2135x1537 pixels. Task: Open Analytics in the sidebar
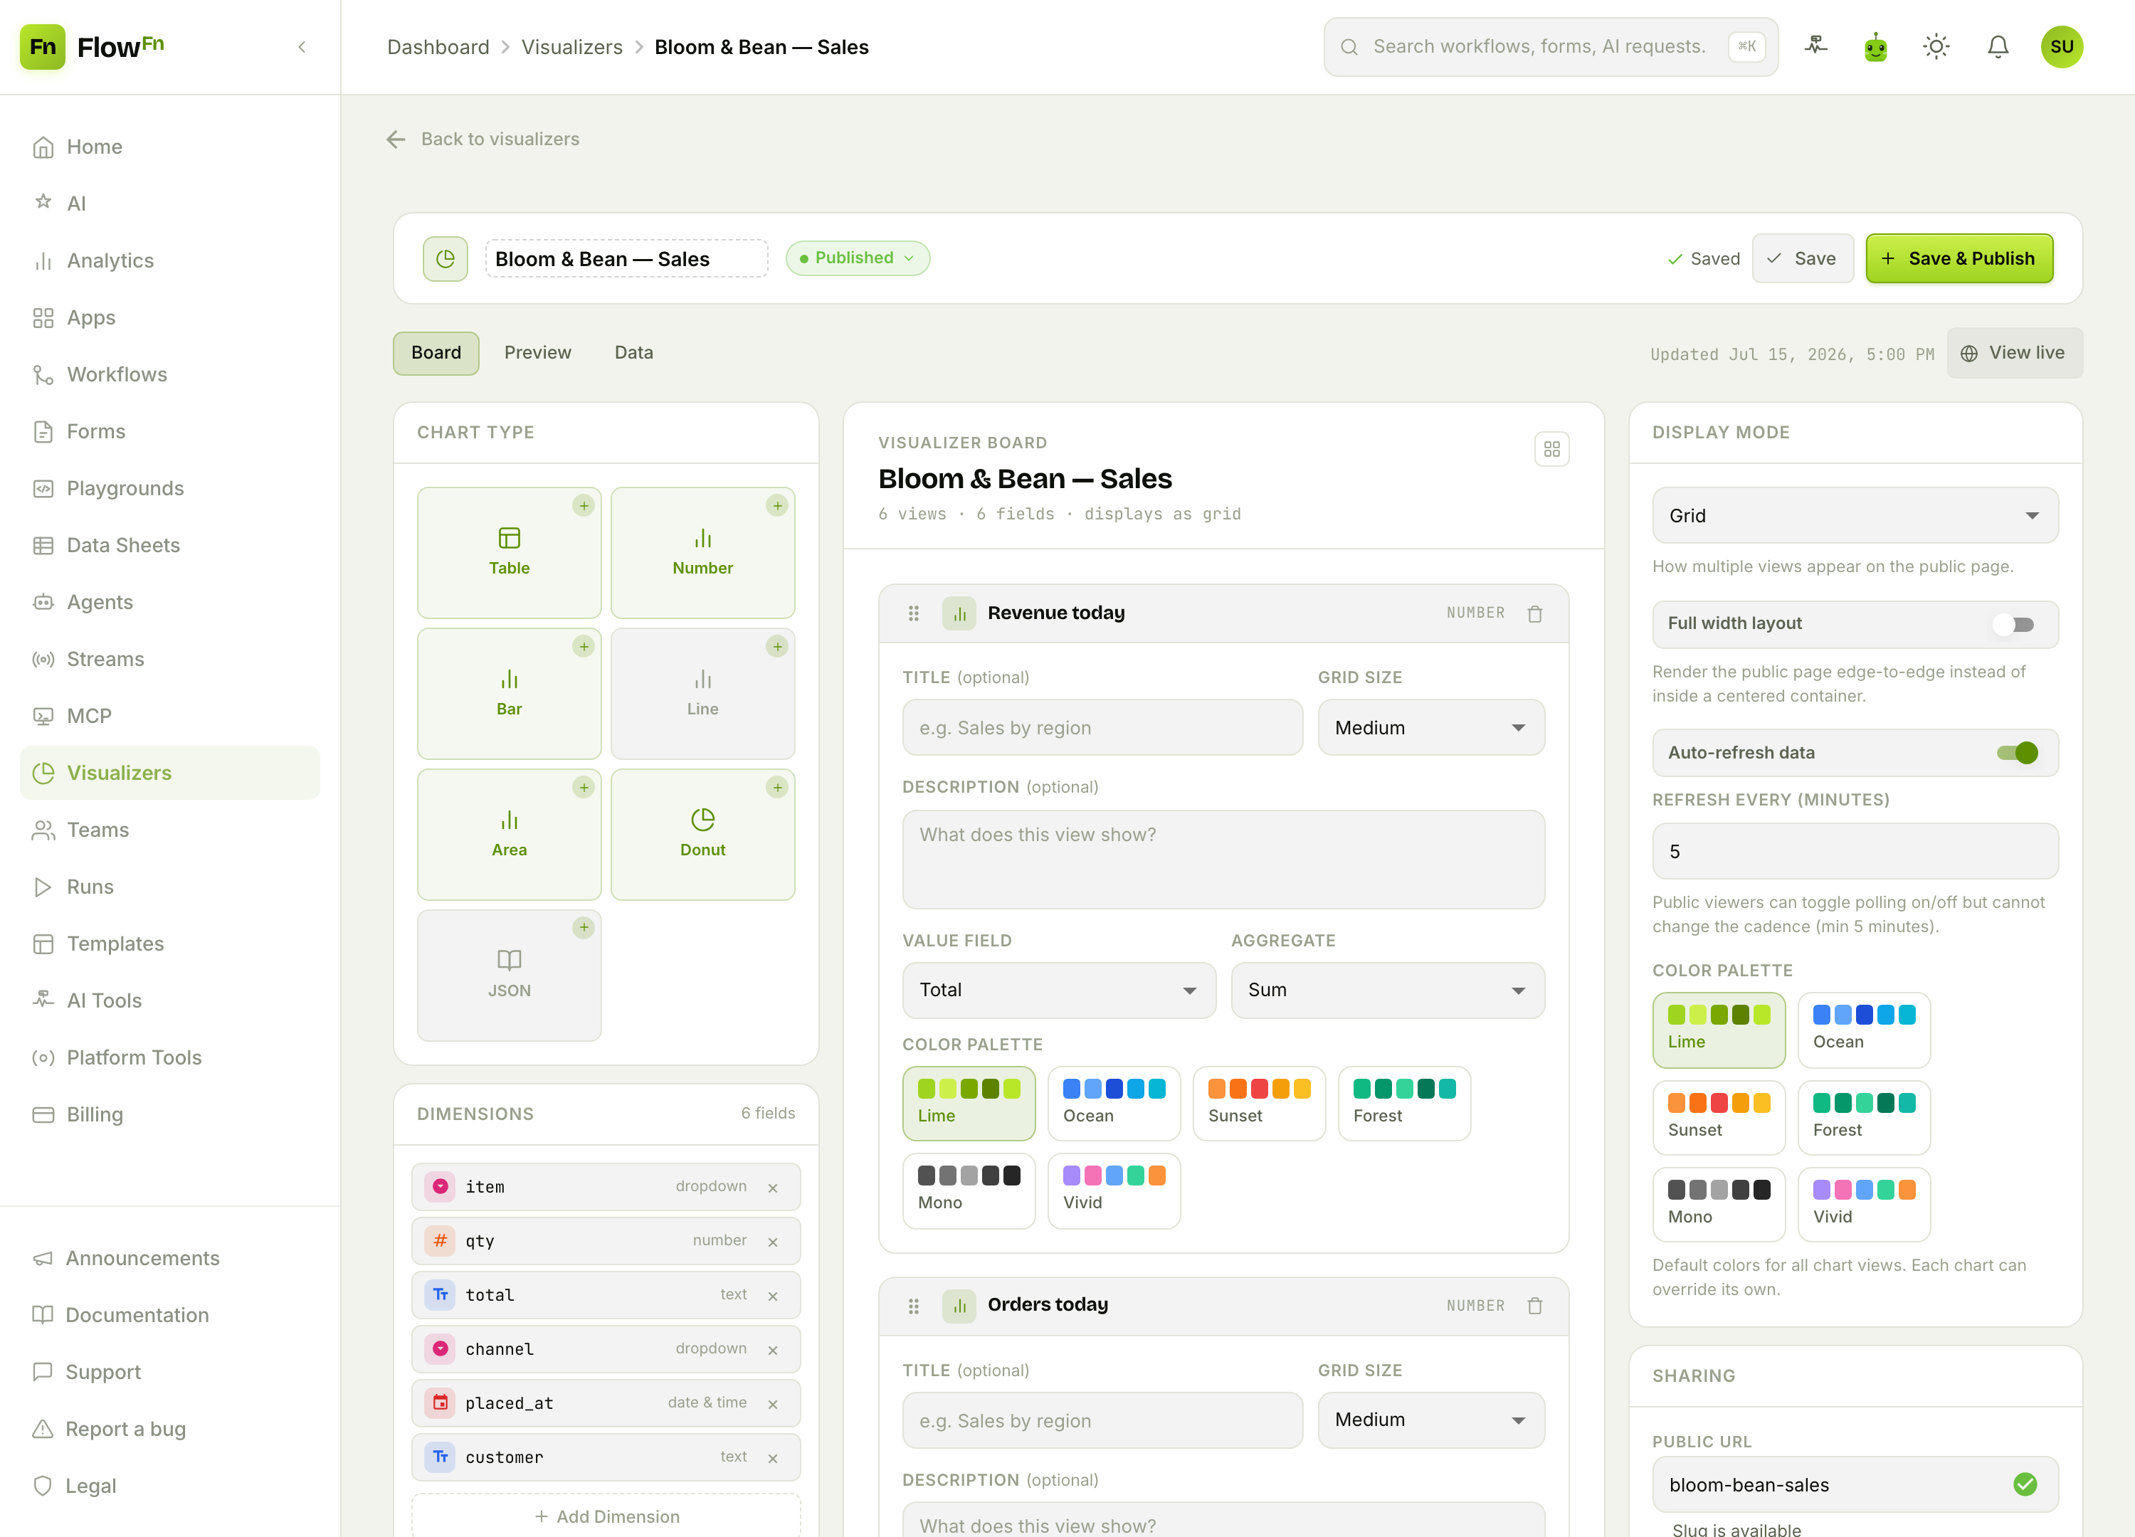pyautogui.click(x=169, y=260)
